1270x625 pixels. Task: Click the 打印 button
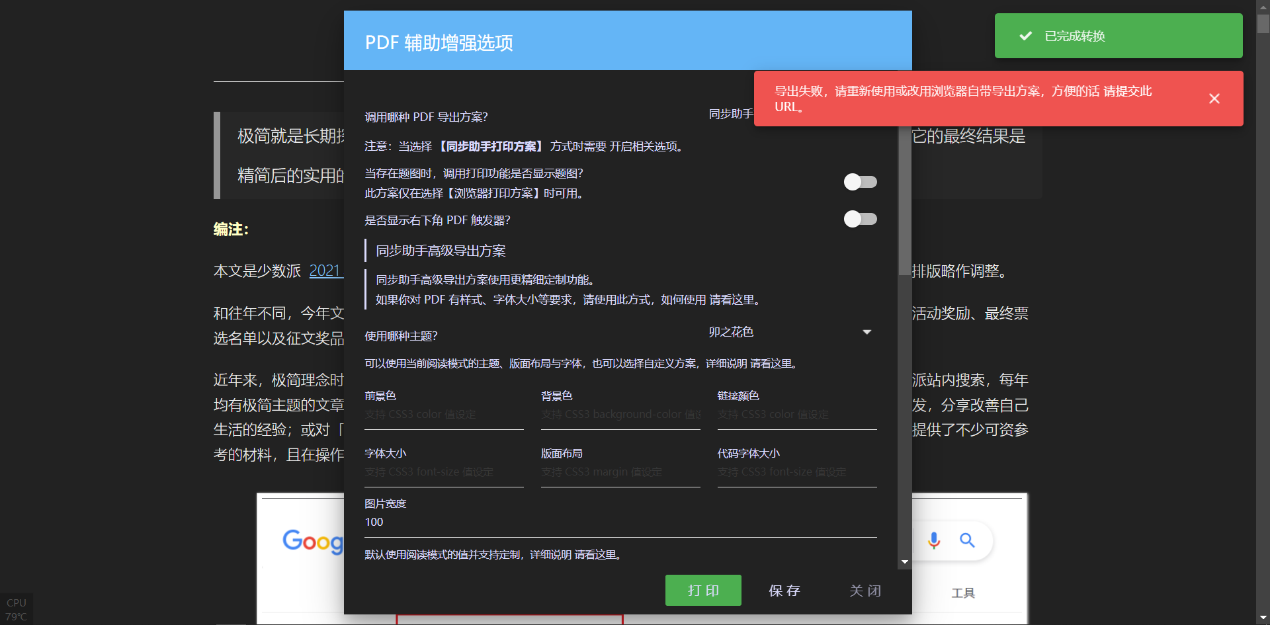tap(703, 590)
